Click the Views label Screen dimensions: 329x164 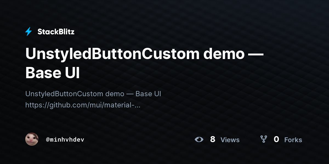(x=230, y=140)
